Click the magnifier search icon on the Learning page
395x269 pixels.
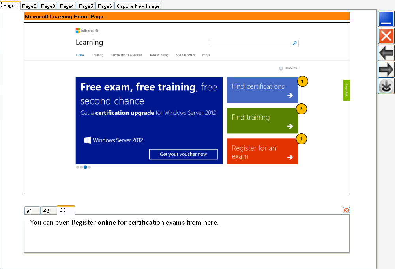(x=294, y=43)
